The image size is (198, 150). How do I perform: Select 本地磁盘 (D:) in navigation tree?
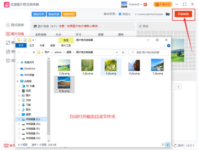[x=33, y=124]
